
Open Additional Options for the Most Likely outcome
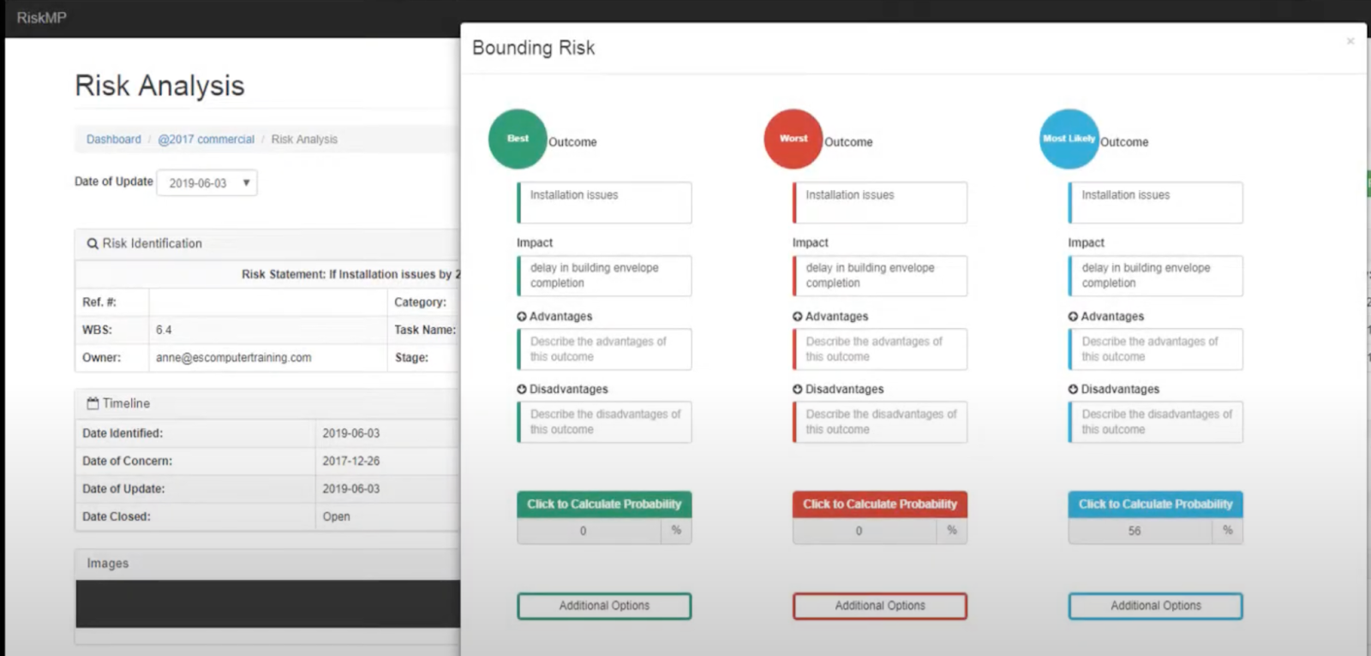[1154, 605]
